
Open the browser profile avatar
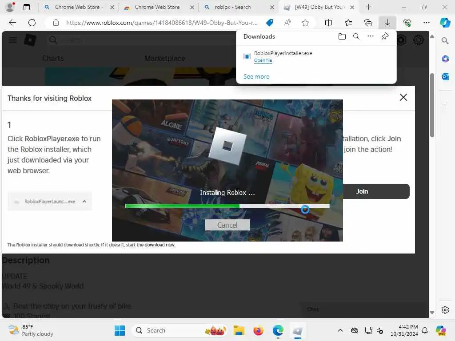point(10,7)
